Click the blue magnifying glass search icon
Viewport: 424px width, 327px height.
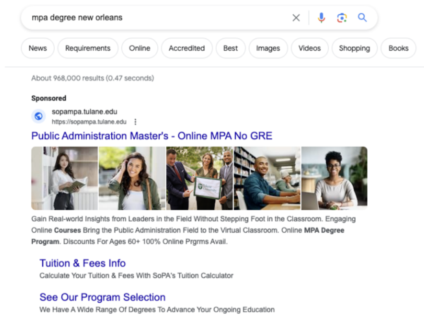(x=362, y=18)
